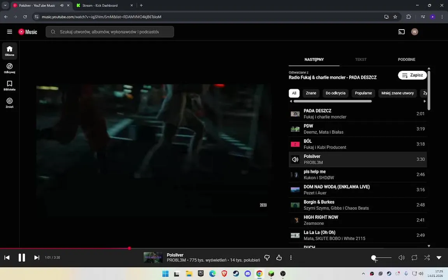Skip to the next track

pos(37,257)
